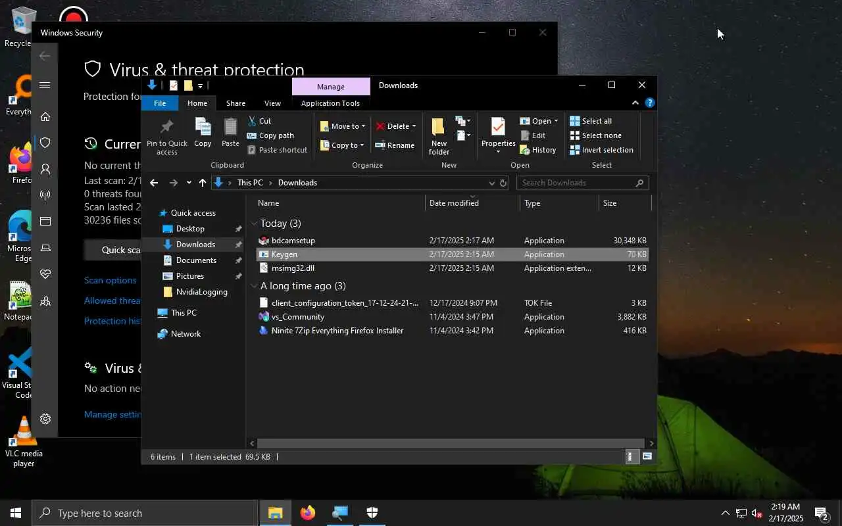Screen dimensions: 842x526
Task: Open Device security icon in Windows Security
Action: point(45,248)
